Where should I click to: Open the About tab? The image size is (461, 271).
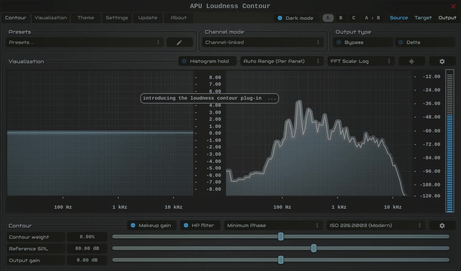point(179,18)
